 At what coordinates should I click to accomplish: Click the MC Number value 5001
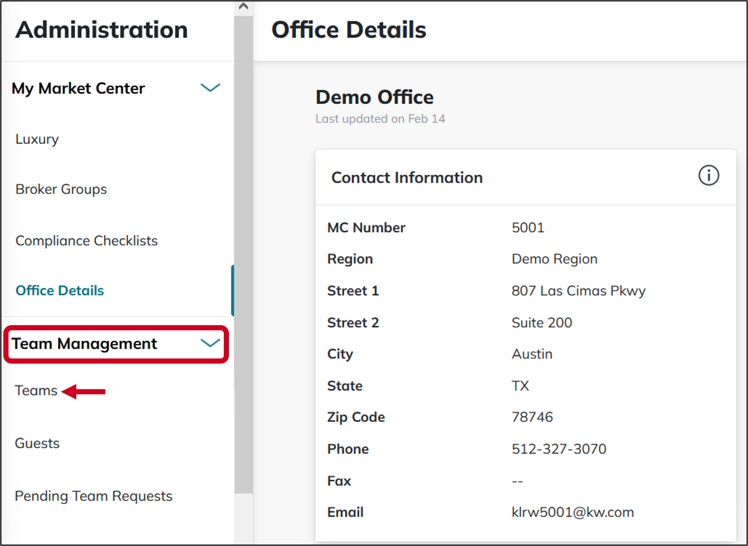point(528,227)
